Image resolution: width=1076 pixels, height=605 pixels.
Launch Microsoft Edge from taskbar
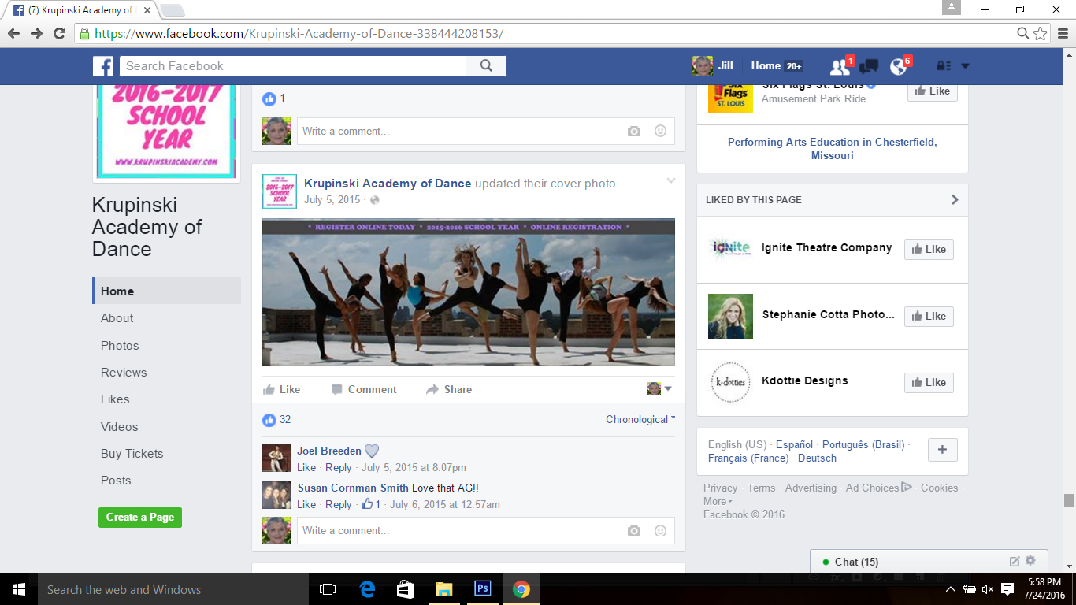(x=367, y=589)
